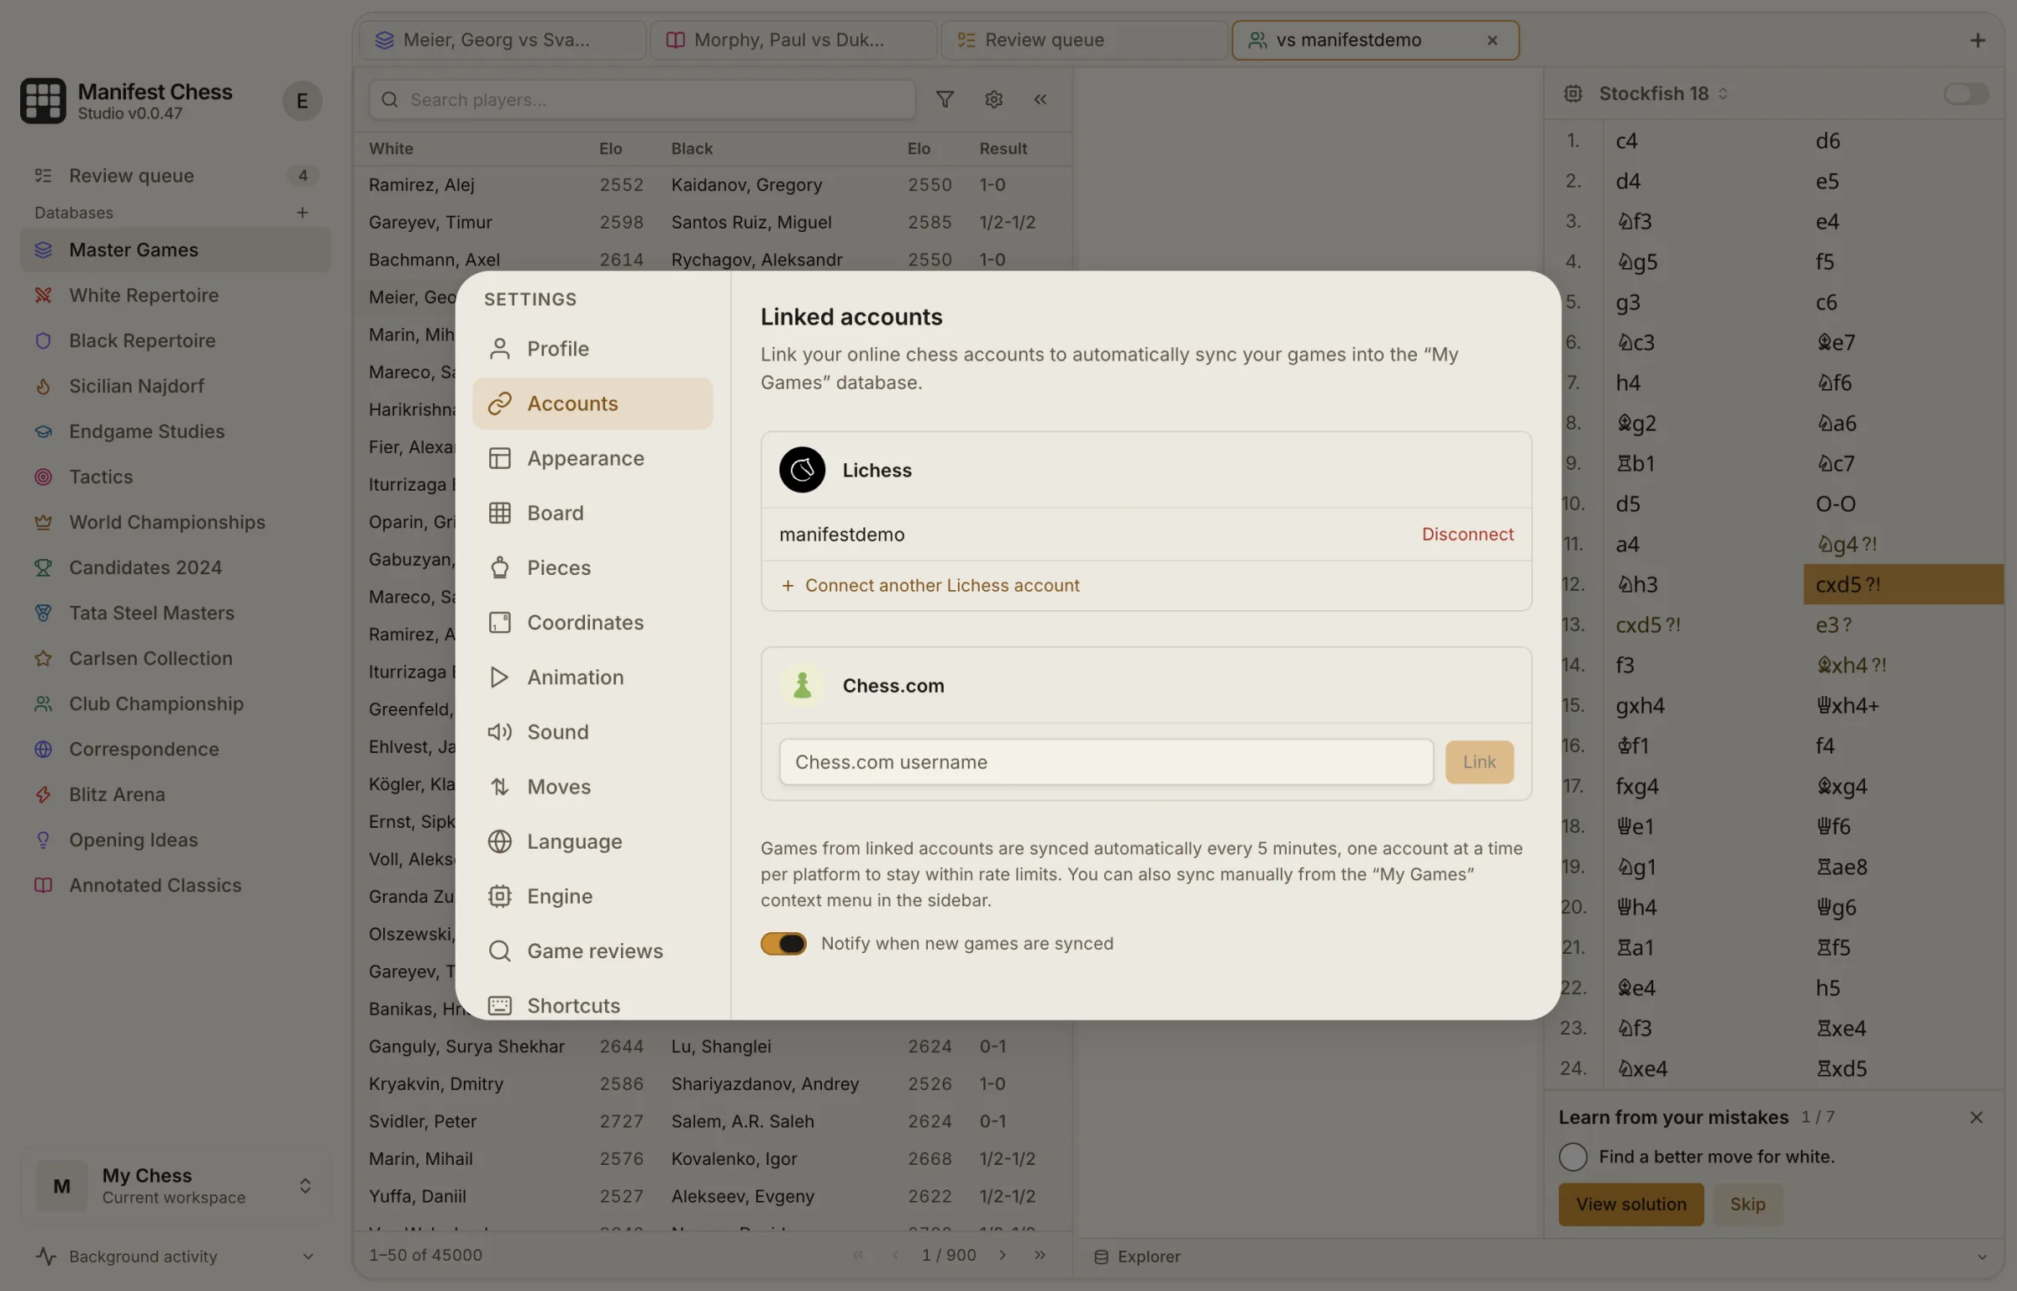2017x1291 pixels.
Task: Disconnect the manifestdemo Lichess account
Action: point(1467,535)
